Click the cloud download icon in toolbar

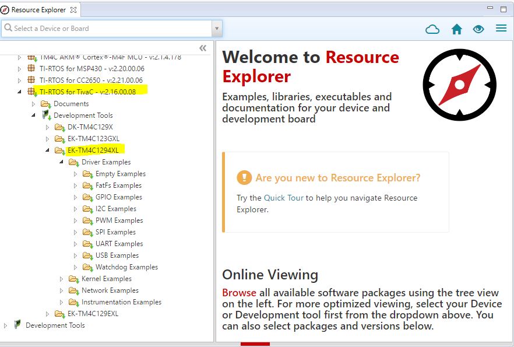pos(432,29)
